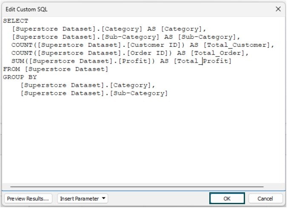Click the last line ending [Sub-Category]
Screen dimensions: 288x208
(x=94, y=93)
